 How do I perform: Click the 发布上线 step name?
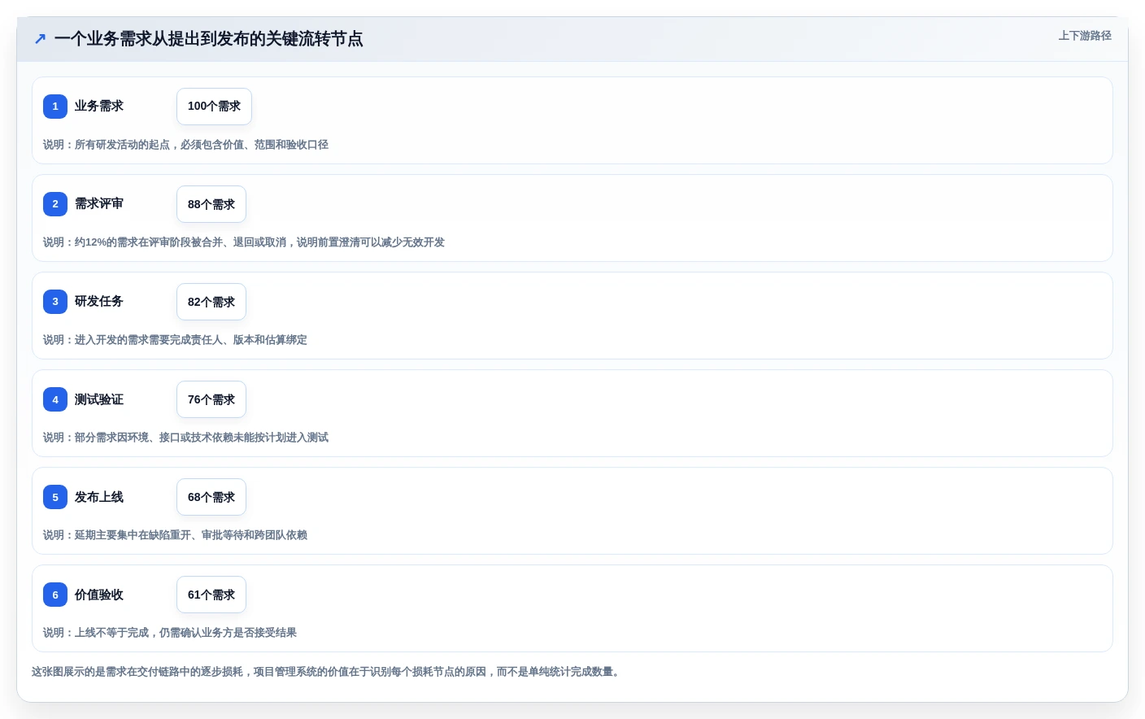(99, 497)
